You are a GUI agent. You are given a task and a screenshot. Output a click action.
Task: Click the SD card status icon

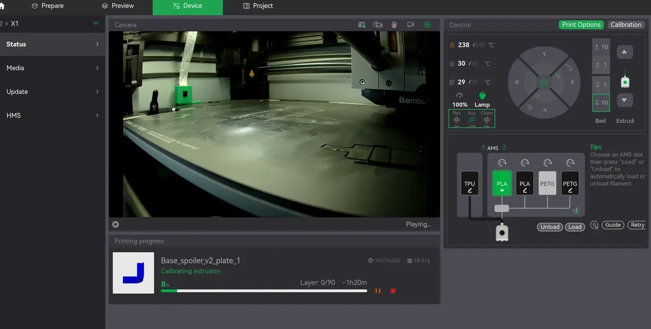(x=362, y=25)
